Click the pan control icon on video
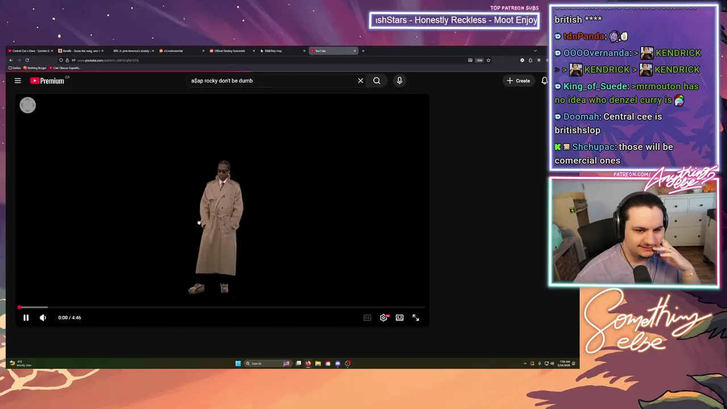727x409 pixels. pyautogui.click(x=28, y=105)
